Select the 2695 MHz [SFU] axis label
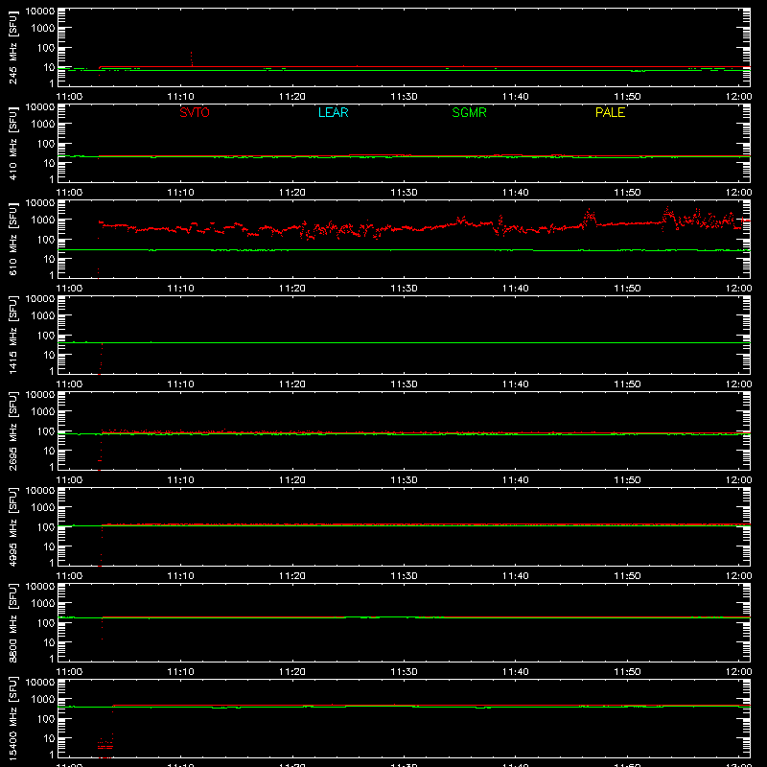767x767 pixels. (x=13, y=430)
